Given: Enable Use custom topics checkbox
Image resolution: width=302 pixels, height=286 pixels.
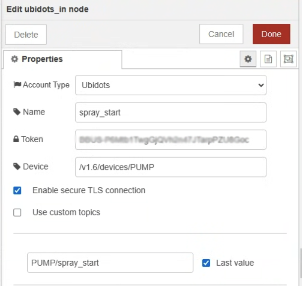Looking at the screenshot, I should (17, 213).
